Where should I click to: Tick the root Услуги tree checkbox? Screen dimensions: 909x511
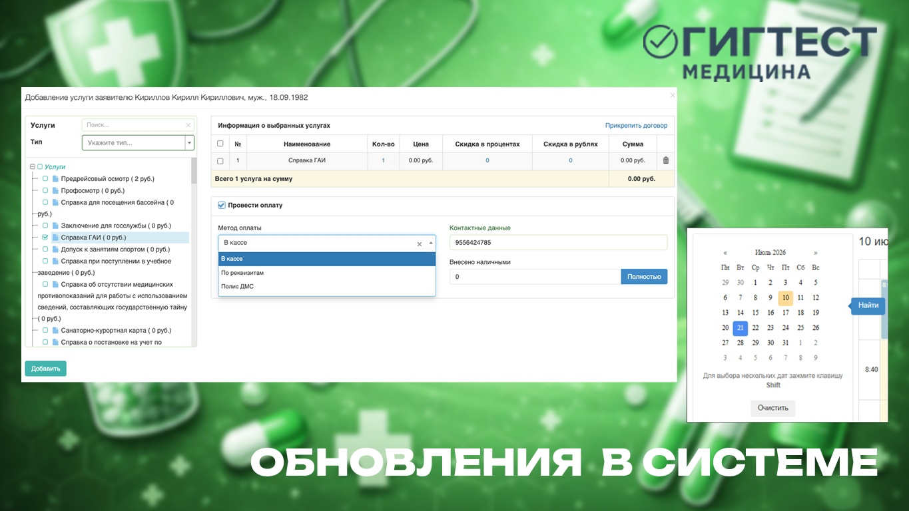pos(40,167)
